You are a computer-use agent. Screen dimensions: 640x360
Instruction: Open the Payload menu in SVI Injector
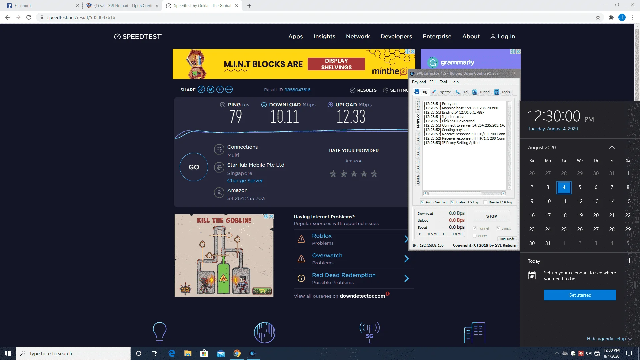[419, 82]
